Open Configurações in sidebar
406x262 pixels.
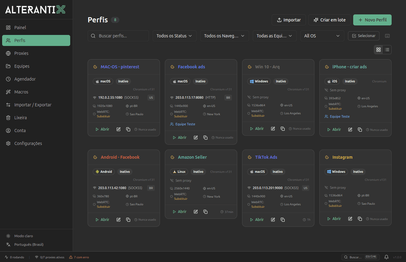coord(36,143)
